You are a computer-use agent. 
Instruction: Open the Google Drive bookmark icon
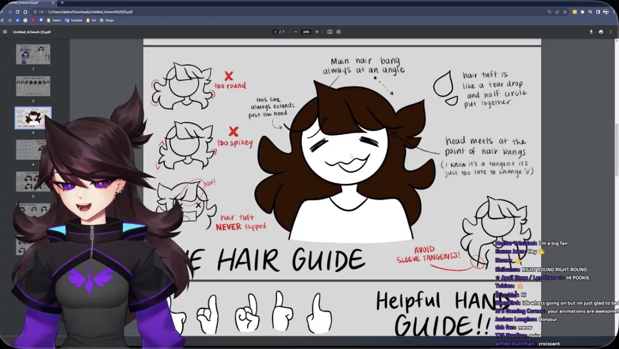(10, 21)
